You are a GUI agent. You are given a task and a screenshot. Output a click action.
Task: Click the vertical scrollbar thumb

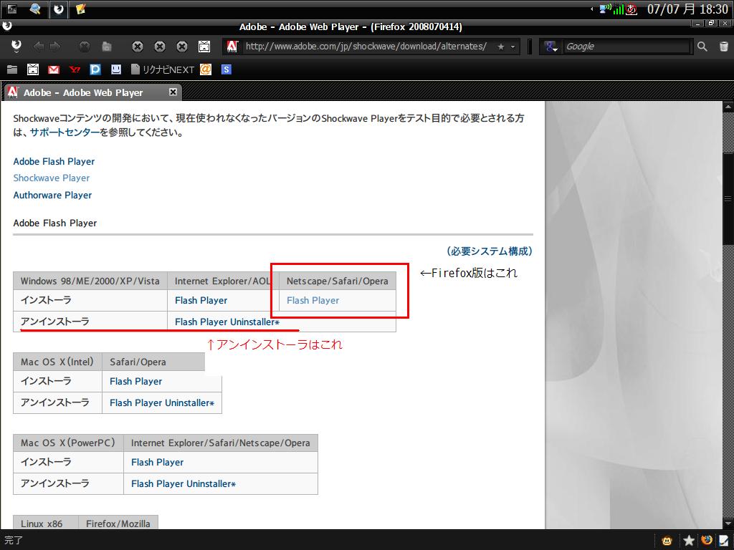[728, 198]
